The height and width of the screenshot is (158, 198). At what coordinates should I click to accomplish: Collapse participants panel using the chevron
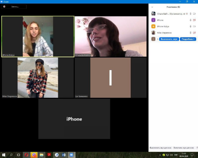152,7
